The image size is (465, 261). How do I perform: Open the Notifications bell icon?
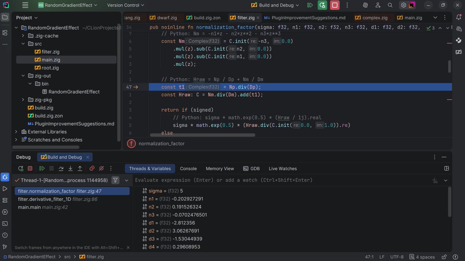coord(458,17)
